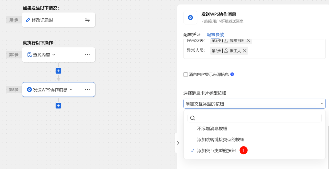Open the three-dot menu on 查找内容 step

click(x=87, y=55)
